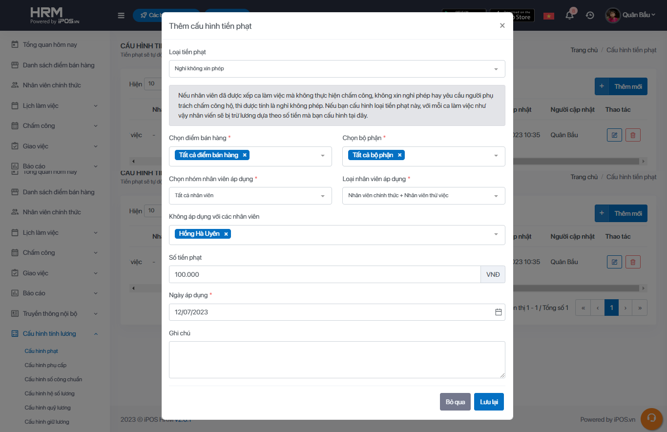This screenshot has width=667, height=432.
Task: Remove the Tất cả điểm bán hàng tag
Action: click(x=245, y=155)
